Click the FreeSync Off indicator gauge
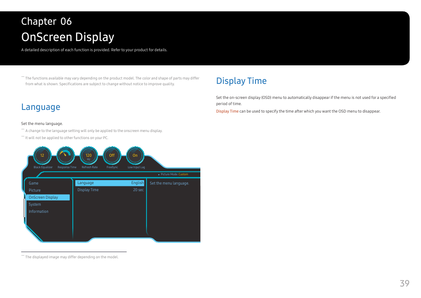 pos(112,155)
